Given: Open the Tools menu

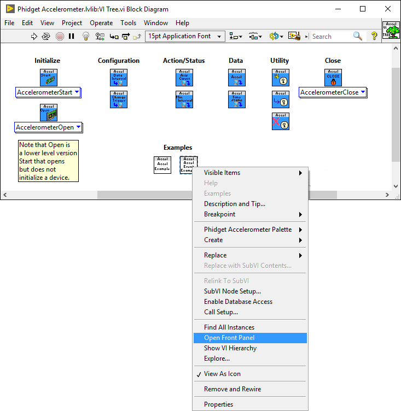Looking at the screenshot, I should coord(129,23).
